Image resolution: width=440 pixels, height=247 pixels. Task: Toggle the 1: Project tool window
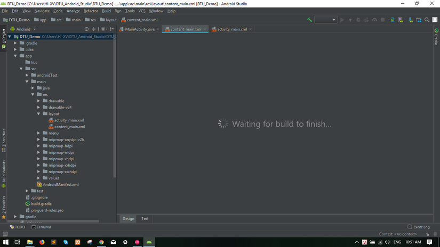pos(4,38)
